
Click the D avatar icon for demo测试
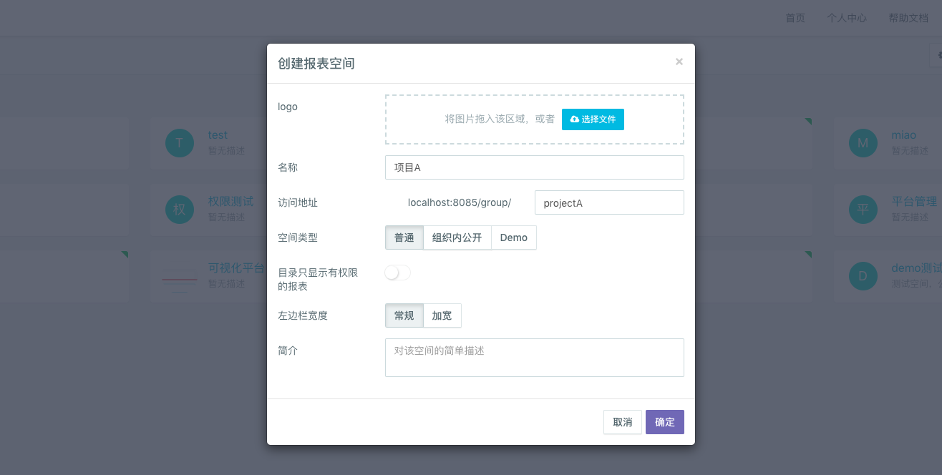(863, 276)
